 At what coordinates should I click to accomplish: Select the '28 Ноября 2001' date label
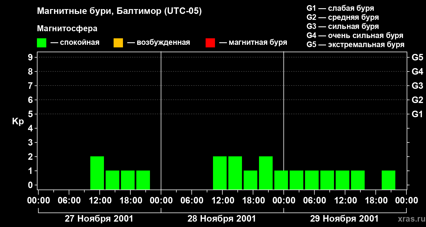222,219
